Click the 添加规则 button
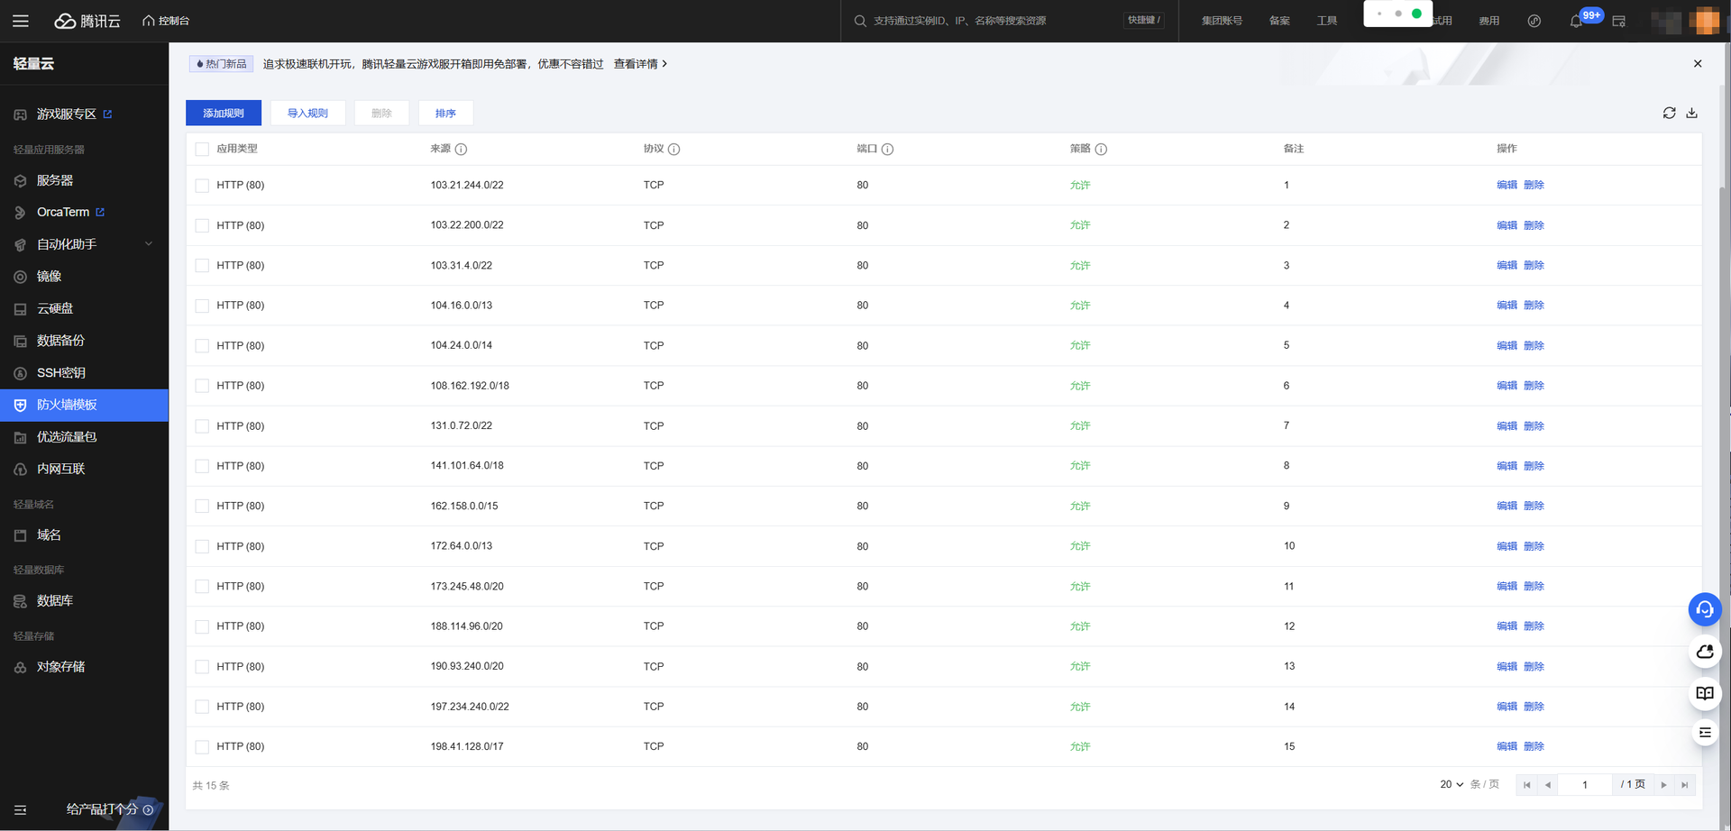Screen dimensions: 1731x831 [223, 113]
